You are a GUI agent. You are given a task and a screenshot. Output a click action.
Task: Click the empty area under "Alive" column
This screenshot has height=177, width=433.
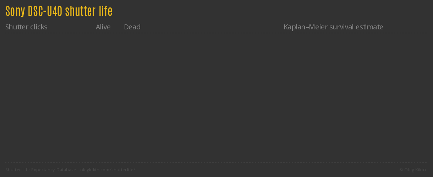(103, 96)
